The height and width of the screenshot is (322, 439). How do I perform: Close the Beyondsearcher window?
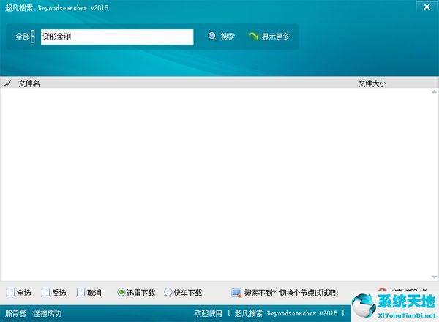tap(427, 7)
